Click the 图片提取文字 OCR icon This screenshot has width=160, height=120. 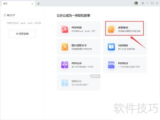point(65,47)
